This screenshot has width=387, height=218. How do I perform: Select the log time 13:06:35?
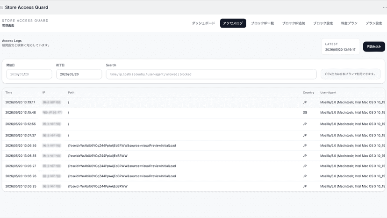[21, 156]
